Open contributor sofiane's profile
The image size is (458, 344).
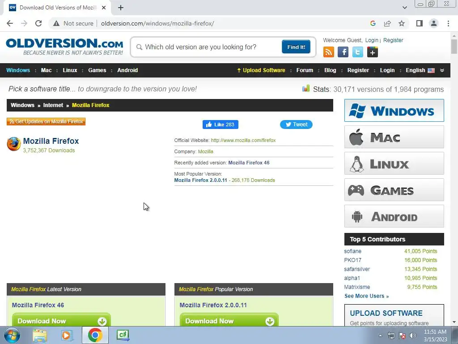352,251
